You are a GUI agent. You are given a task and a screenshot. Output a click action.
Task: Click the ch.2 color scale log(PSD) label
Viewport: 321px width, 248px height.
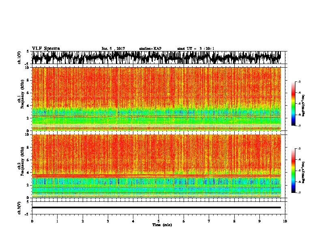(x=304, y=172)
